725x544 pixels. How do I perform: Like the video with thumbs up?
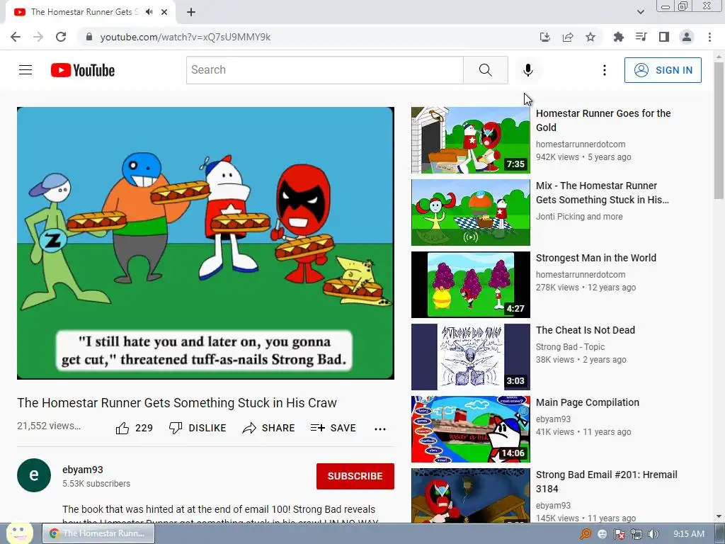click(x=134, y=429)
